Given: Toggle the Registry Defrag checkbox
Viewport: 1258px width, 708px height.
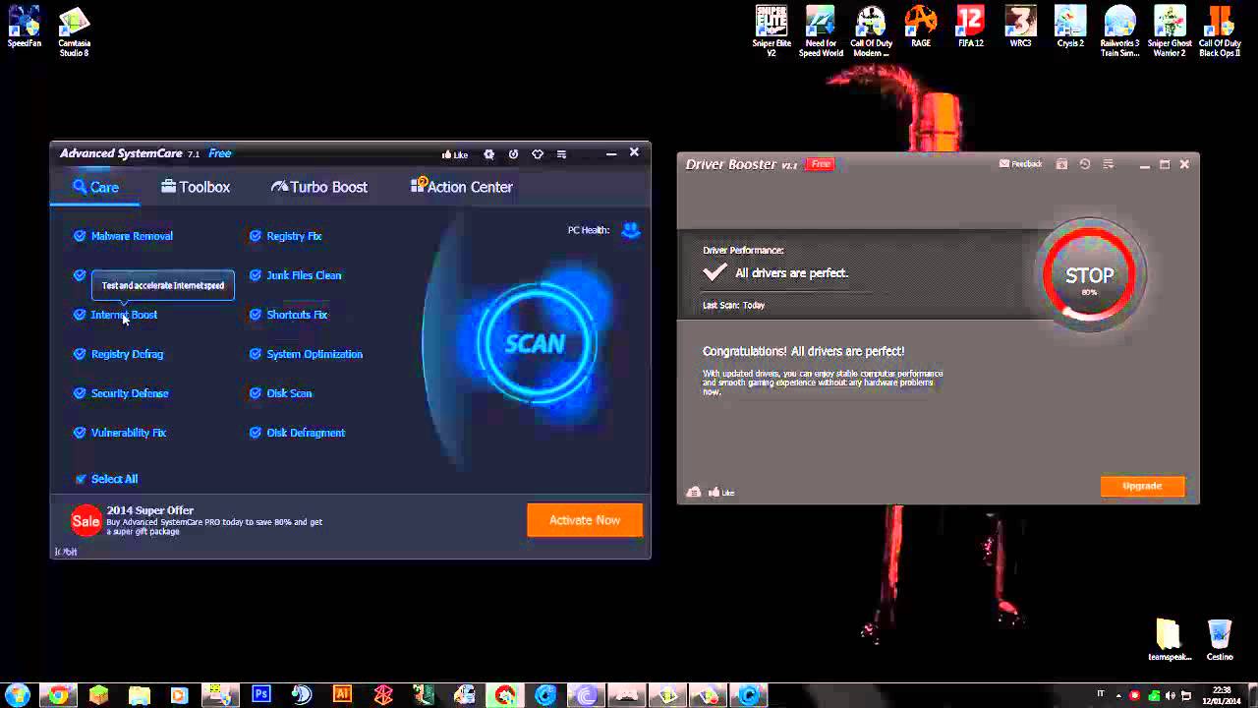Looking at the screenshot, I should [x=80, y=354].
